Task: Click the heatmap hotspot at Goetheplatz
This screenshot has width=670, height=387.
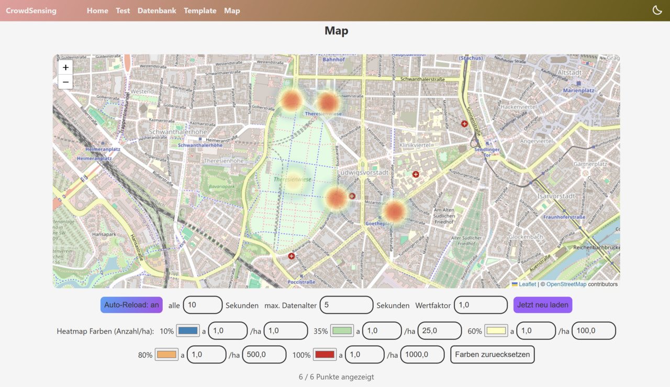Action: click(x=394, y=211)
